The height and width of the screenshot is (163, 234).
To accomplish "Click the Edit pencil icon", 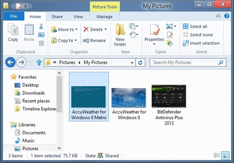I will [170, 35].
